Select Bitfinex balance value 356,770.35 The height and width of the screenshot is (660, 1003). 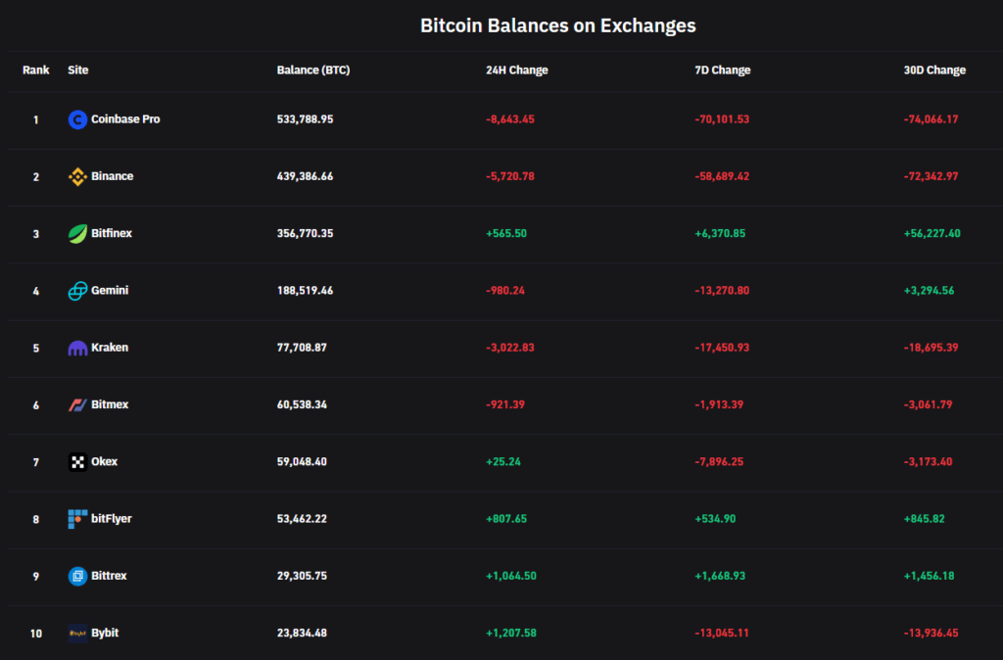coord(306,233)
